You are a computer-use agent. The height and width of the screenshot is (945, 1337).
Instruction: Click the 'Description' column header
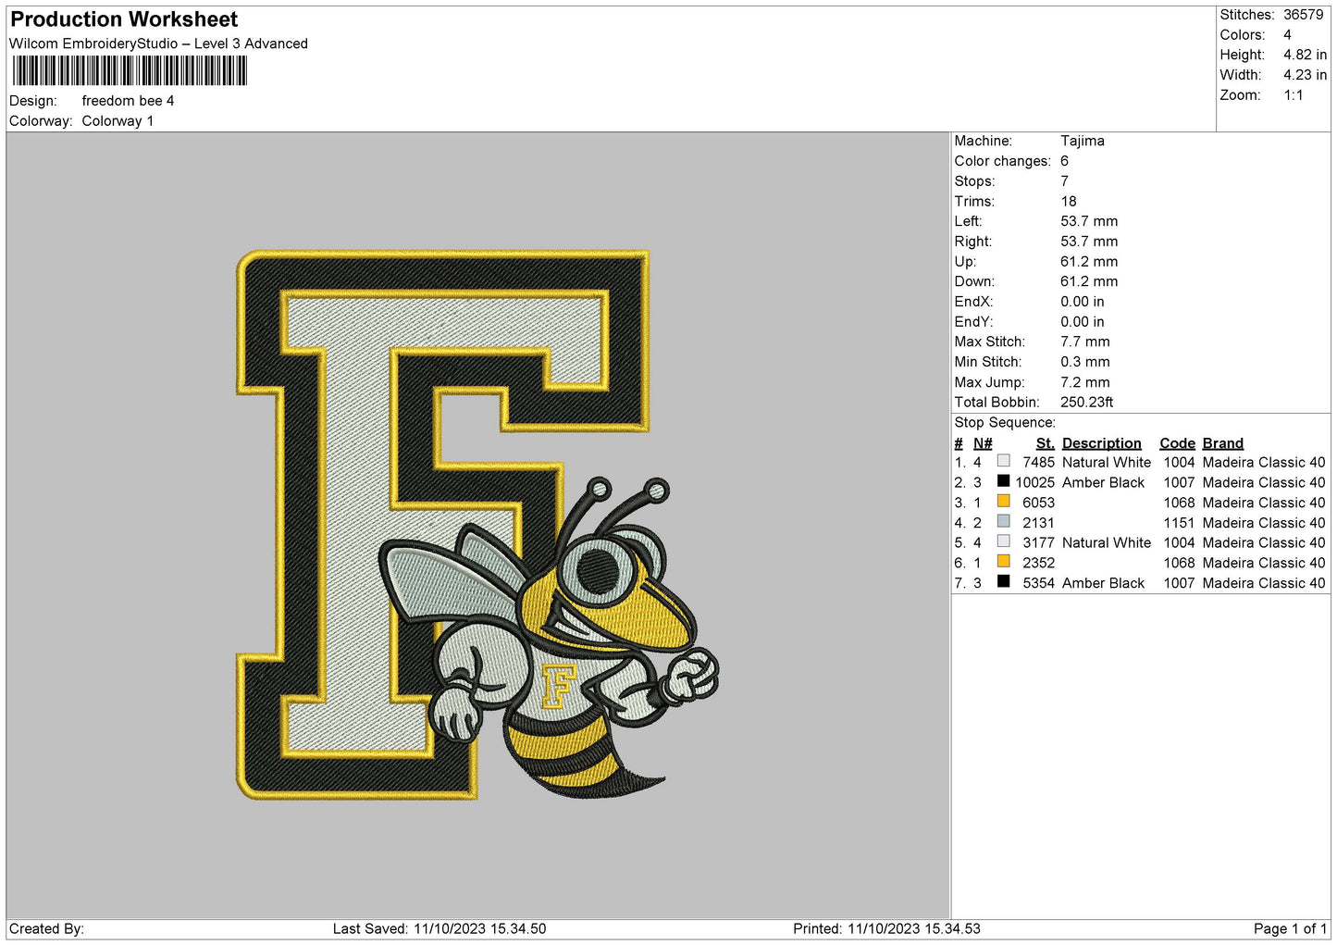click(1101, 443)
